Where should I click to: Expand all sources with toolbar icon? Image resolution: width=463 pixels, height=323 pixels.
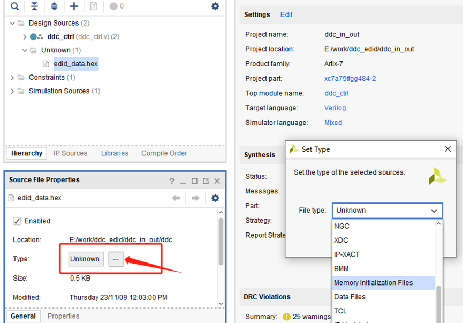54,6
